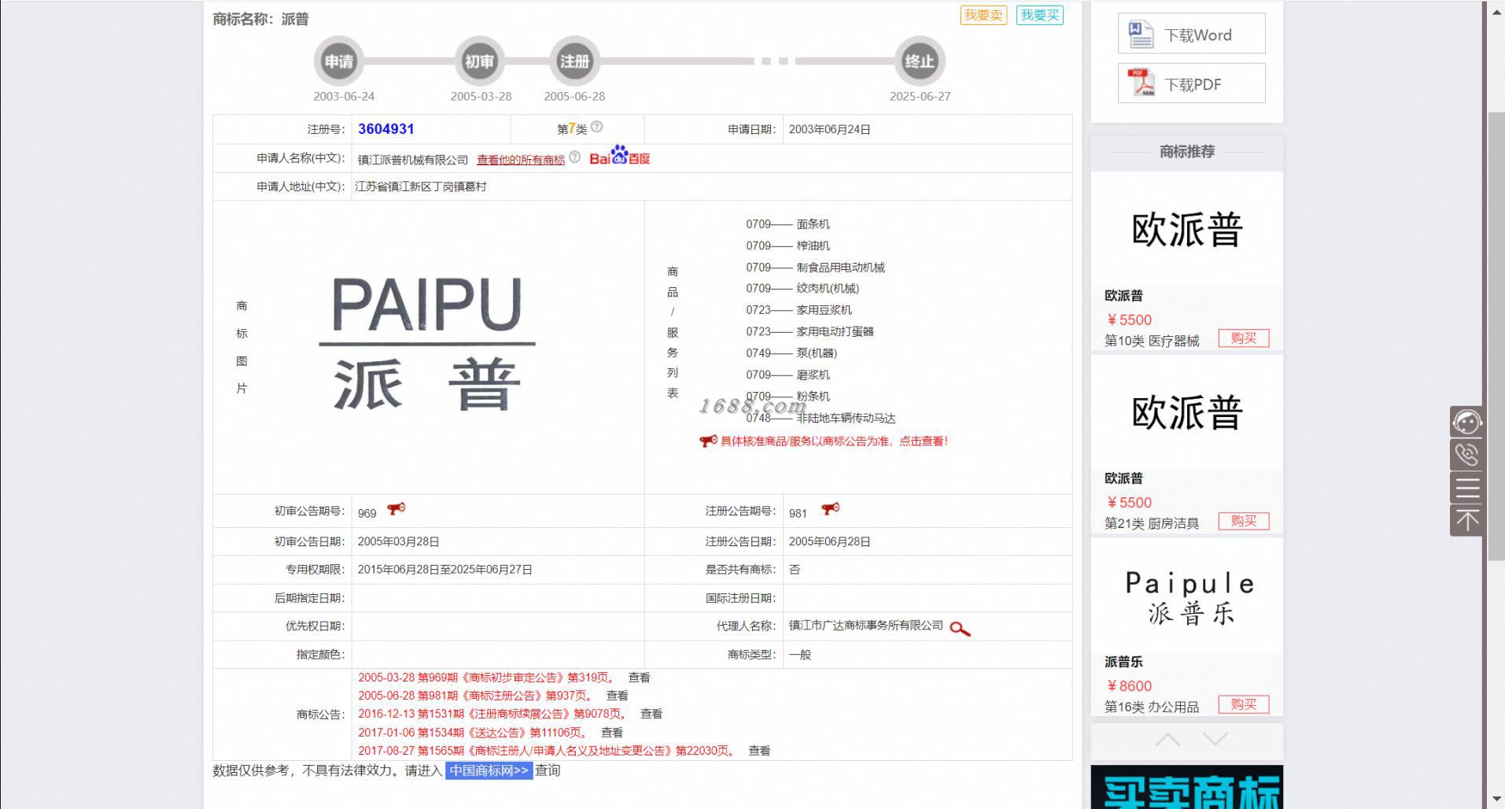Click the 我要卖 button

pos(983,15)
